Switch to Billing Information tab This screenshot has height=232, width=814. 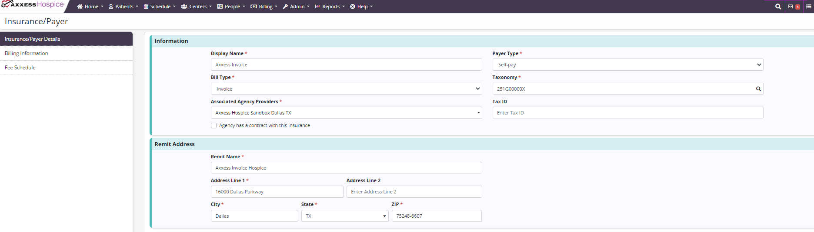click(27, 53)
